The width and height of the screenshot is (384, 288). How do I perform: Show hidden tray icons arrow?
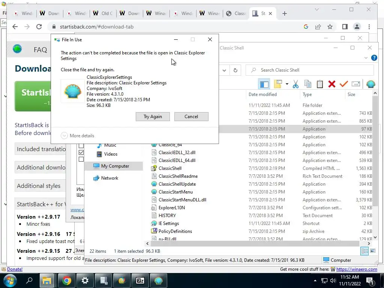coord(315,280)
